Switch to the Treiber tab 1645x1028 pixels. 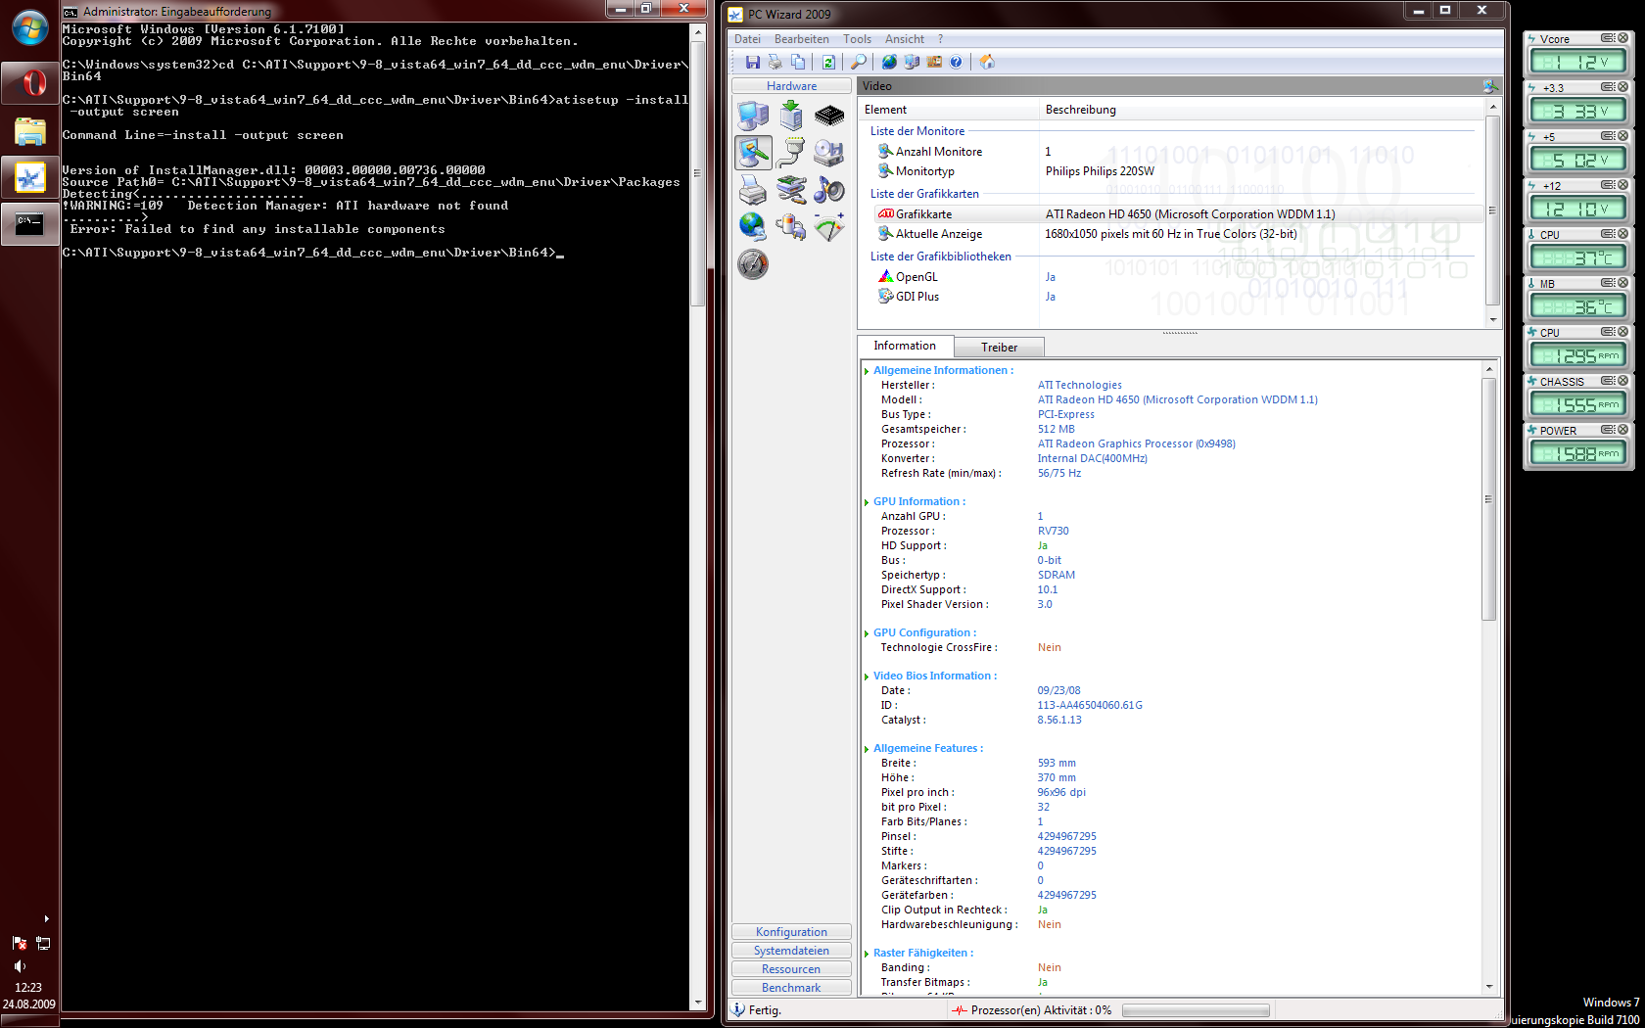999,348
